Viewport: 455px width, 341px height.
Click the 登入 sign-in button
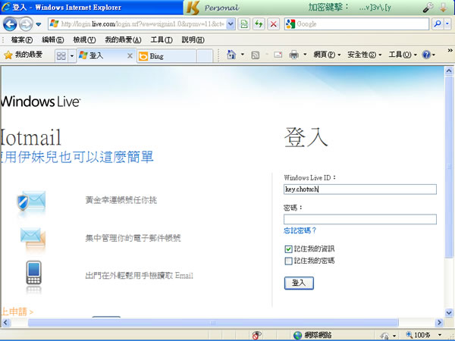click(x=298, y=283)
